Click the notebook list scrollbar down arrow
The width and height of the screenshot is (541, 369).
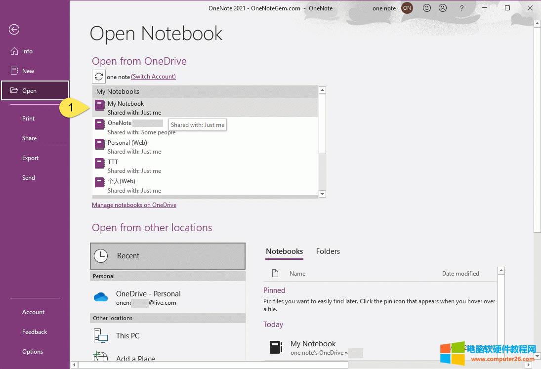(x=322, y=194)
